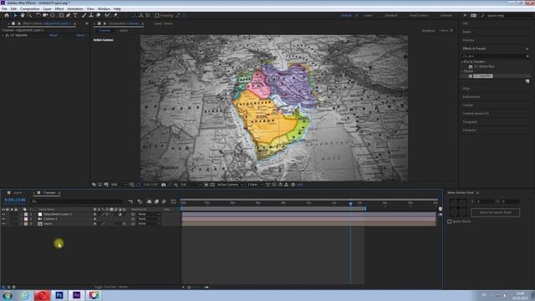This screenshot has height=301, width=535.
Task: Select the Clone Stamp tool
Action: 91,15
